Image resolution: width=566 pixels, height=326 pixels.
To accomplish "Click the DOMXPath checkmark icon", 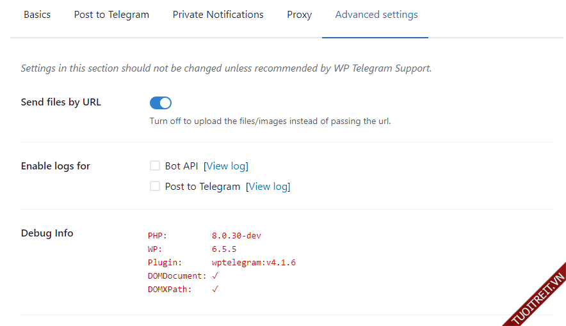I will coord(216,290).
